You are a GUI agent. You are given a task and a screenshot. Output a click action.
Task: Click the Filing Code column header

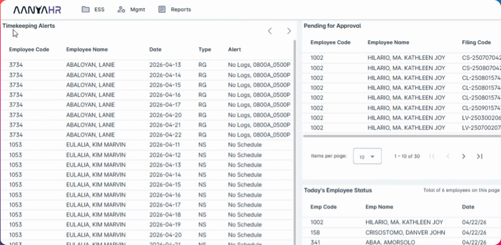[x=476, y=43]
